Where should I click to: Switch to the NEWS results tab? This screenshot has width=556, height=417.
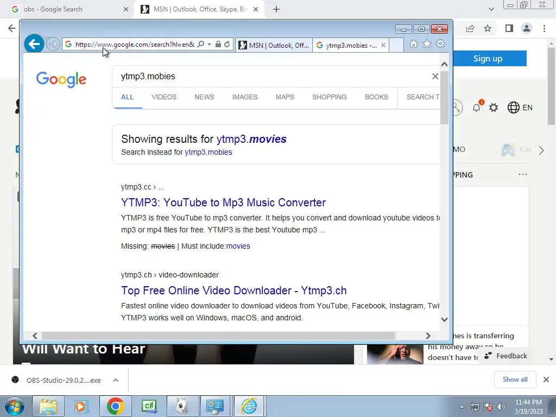(204, 97)
